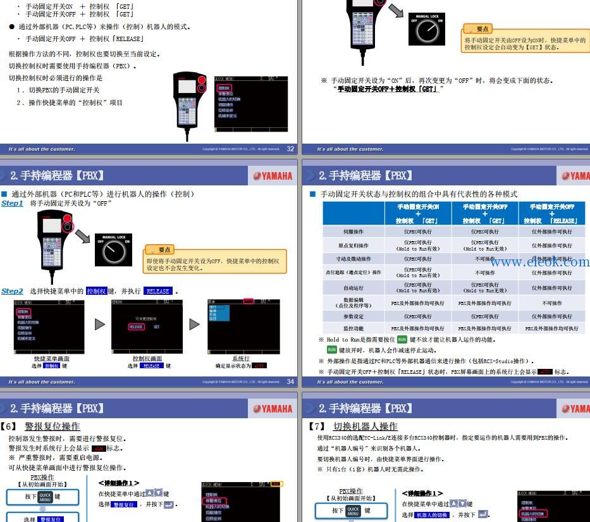590x522 pixels.
Task: Click the red AUTO mark in the last table note
Action: click(545, 372)
